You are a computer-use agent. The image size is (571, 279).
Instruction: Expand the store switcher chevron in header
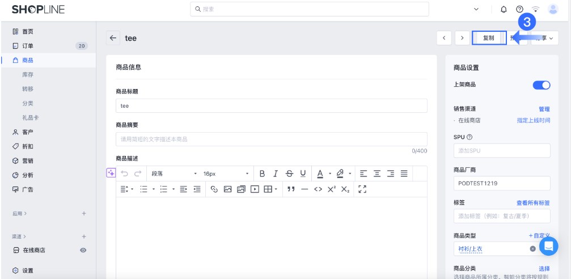pyautogui.click(x=476, y=10)
